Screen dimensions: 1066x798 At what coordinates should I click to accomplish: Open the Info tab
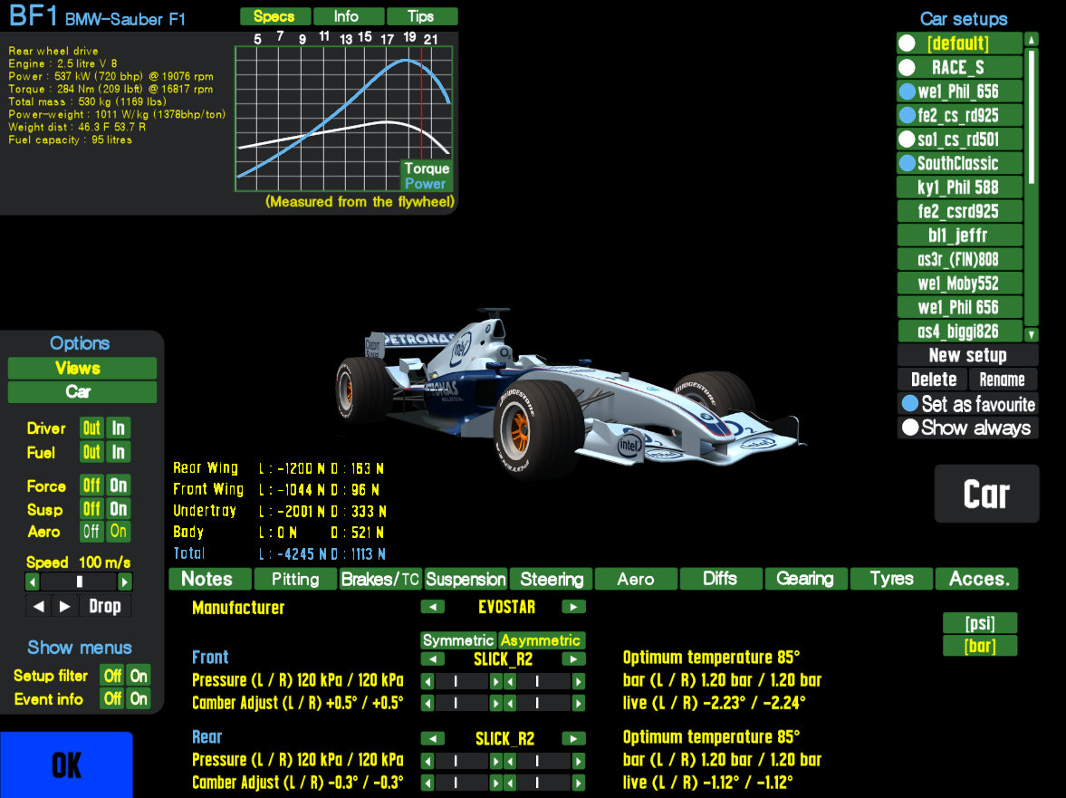click(347, 16)
